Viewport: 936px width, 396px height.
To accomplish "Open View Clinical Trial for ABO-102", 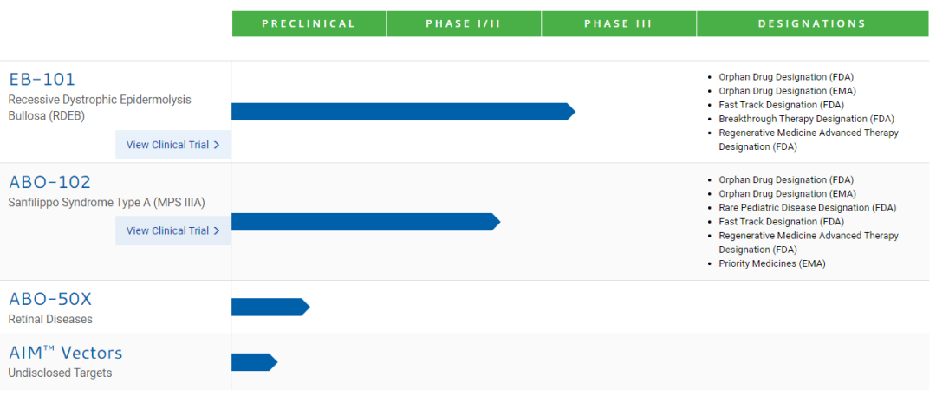I will 167,230.
